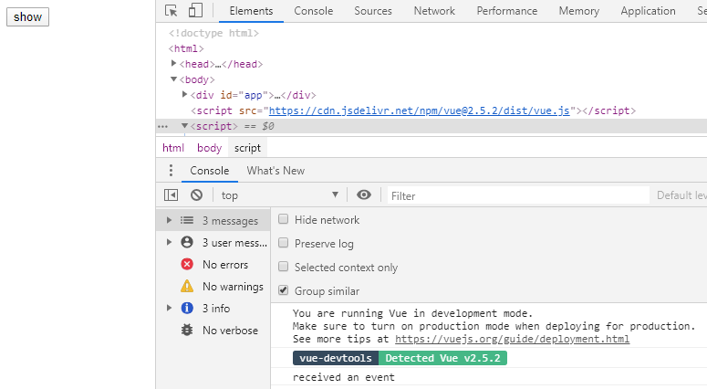Enable the Preserve log checkbox
The image size is (707, 389).
(x=283, y=243)
